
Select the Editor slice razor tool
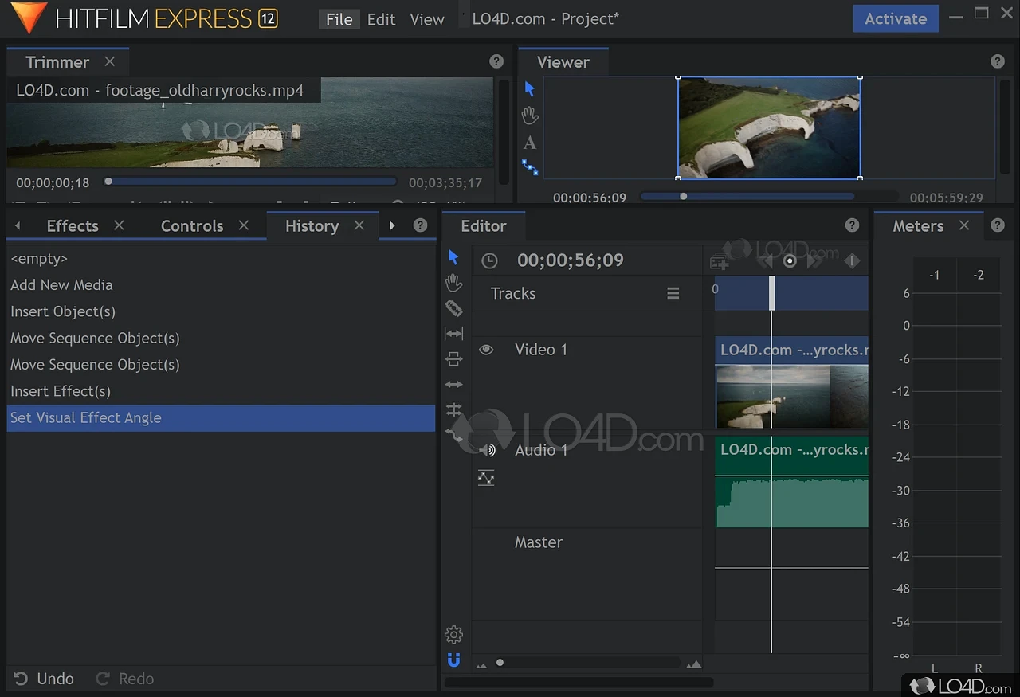pyautogui.click(x=453, y=308)
